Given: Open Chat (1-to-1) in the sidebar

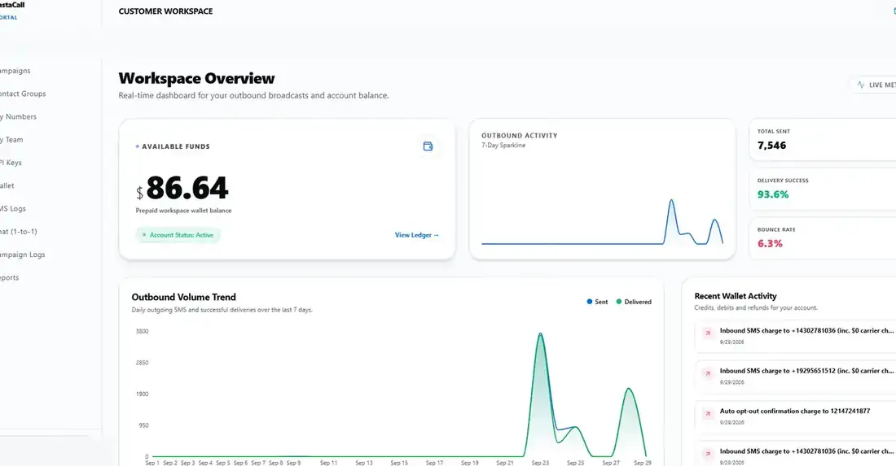Looking at the screenshot, I should click(18, 232).
